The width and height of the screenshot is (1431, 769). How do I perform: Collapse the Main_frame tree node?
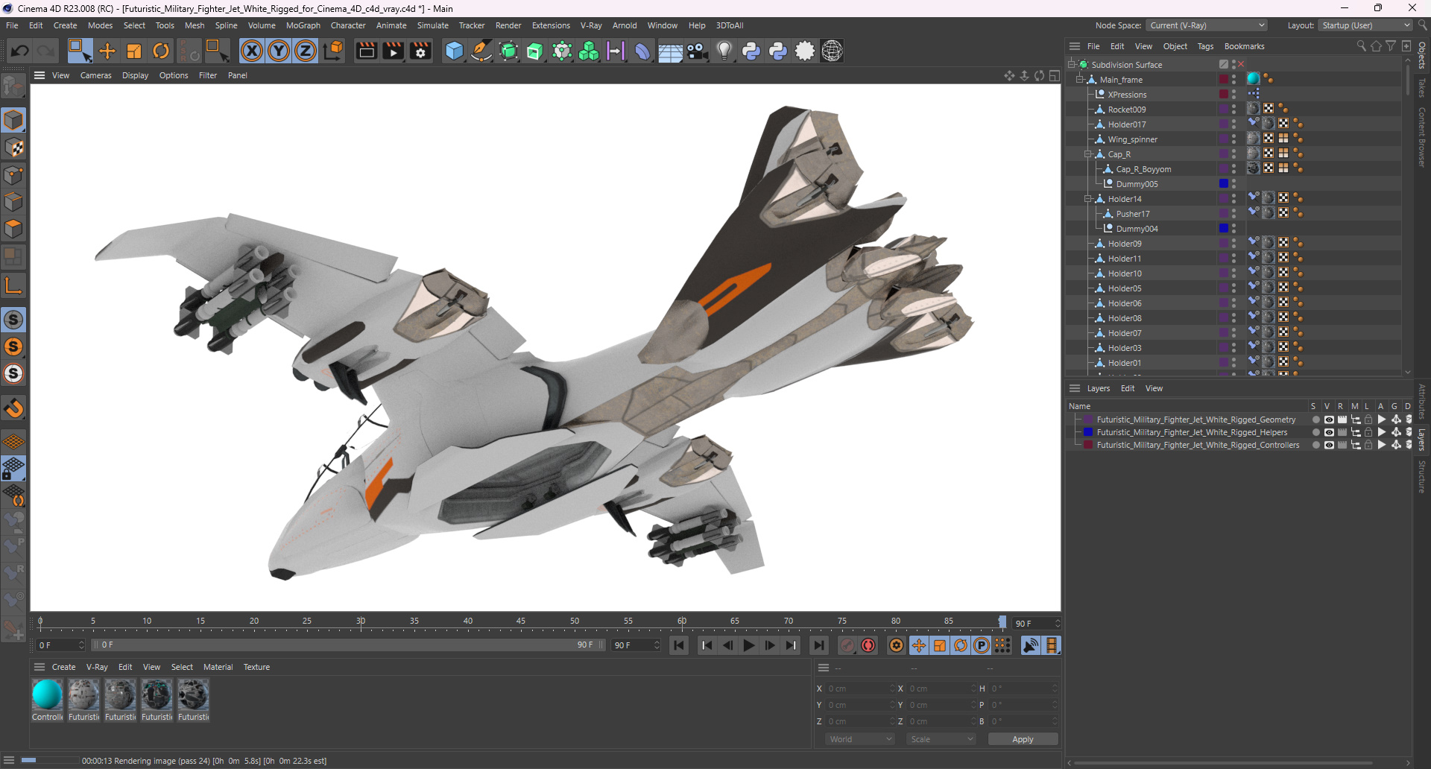(1079, 79)
